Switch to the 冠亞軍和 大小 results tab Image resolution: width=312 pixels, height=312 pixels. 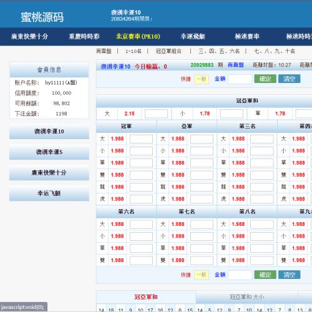pyautogui.click(x=247, y=297)
